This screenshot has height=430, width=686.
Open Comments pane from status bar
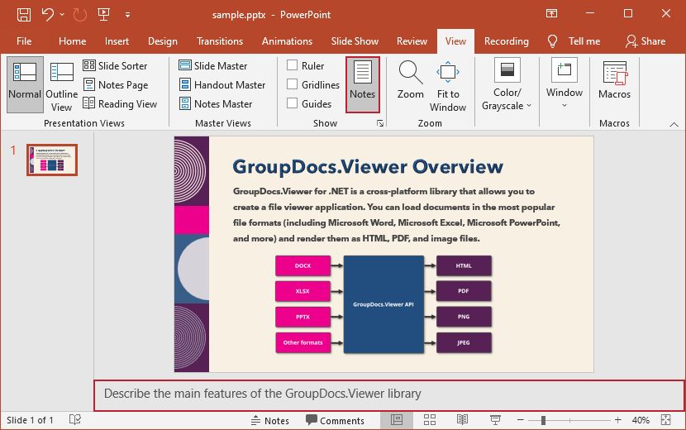point(335,420)
